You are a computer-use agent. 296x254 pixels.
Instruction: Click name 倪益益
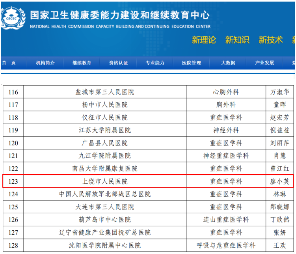pyautogui.click(x=279, y=130)
